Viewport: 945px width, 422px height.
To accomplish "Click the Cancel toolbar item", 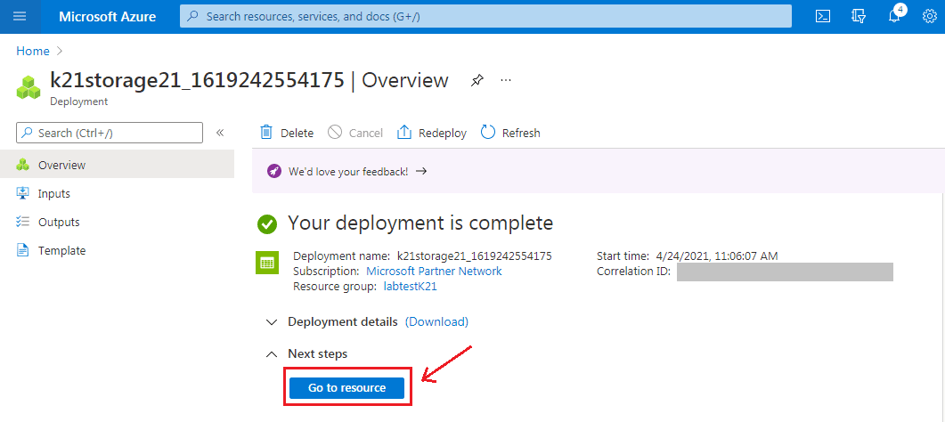I will coord(355,133).
